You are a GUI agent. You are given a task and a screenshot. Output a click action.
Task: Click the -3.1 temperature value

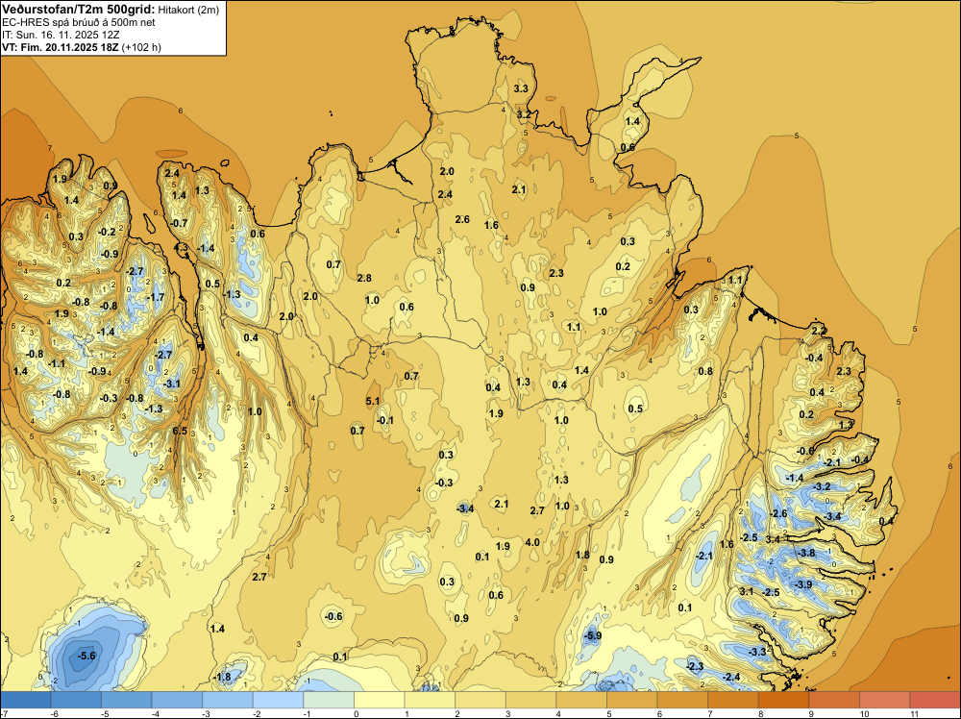tap(172, 384)
